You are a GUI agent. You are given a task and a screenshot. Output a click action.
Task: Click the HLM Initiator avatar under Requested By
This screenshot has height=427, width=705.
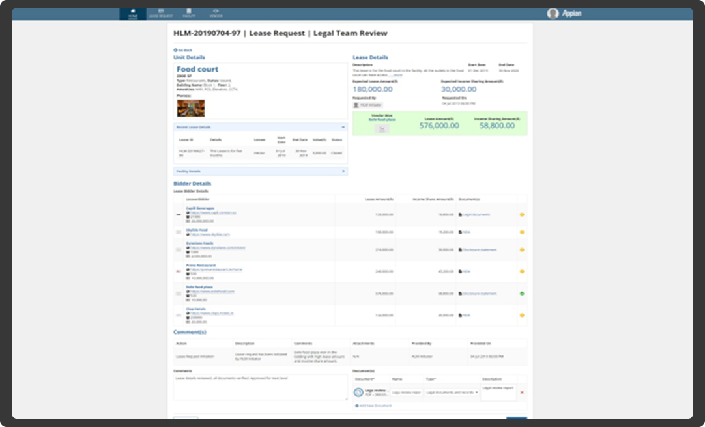pyautogui.click(x=356, y=105)
